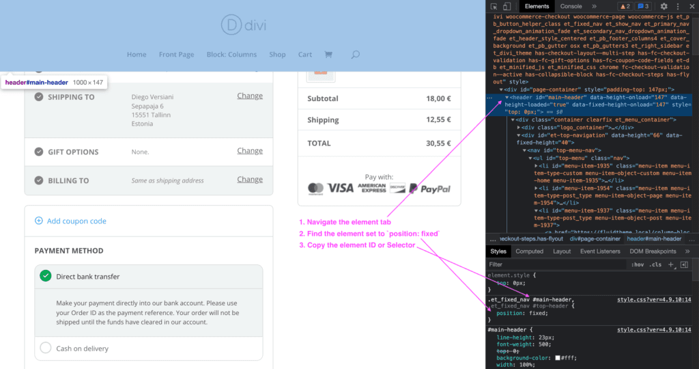Change the GIFT OPTIONS section
This screenshot has width=699, height=369.
tap(250, 151)
